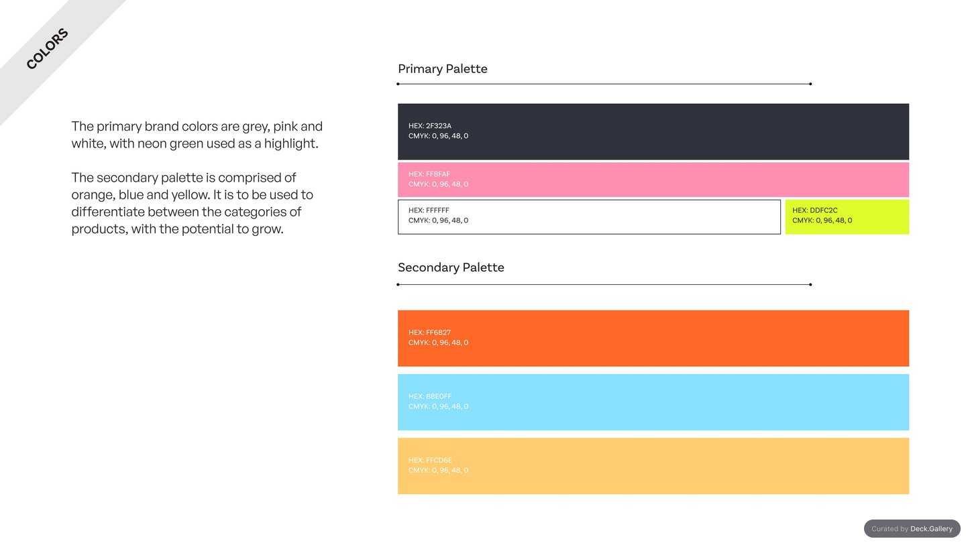Viewport: 966px width, 543px height.
Task: Click the CMYK text on pink bar
Action: [439, 184]
